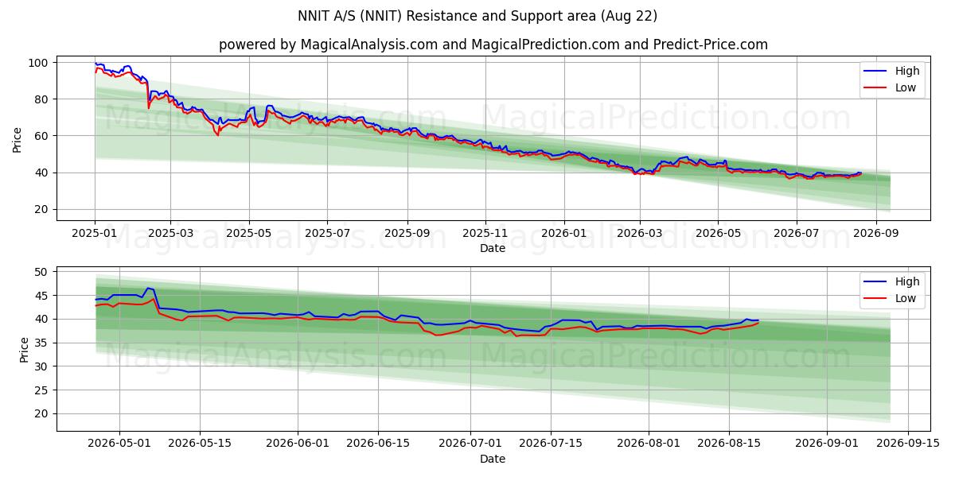Click the '45' price tick on the bottom chart
The width and height of the screenshot is (955, 477).
click(43, 296)
